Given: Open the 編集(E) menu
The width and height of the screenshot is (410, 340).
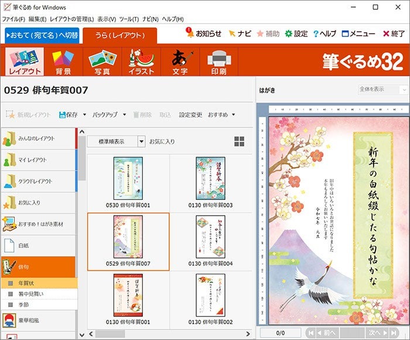Looking at the screenshot, I should pyautogui.click(x=37, y=19).
